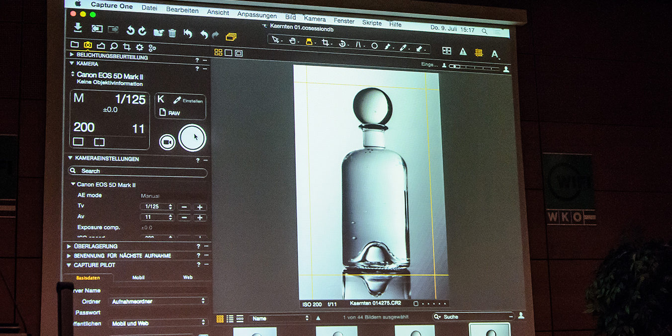Toggle the yellow grid overlay icon
This screenshot has width=672, height=336.
(479, 52)
